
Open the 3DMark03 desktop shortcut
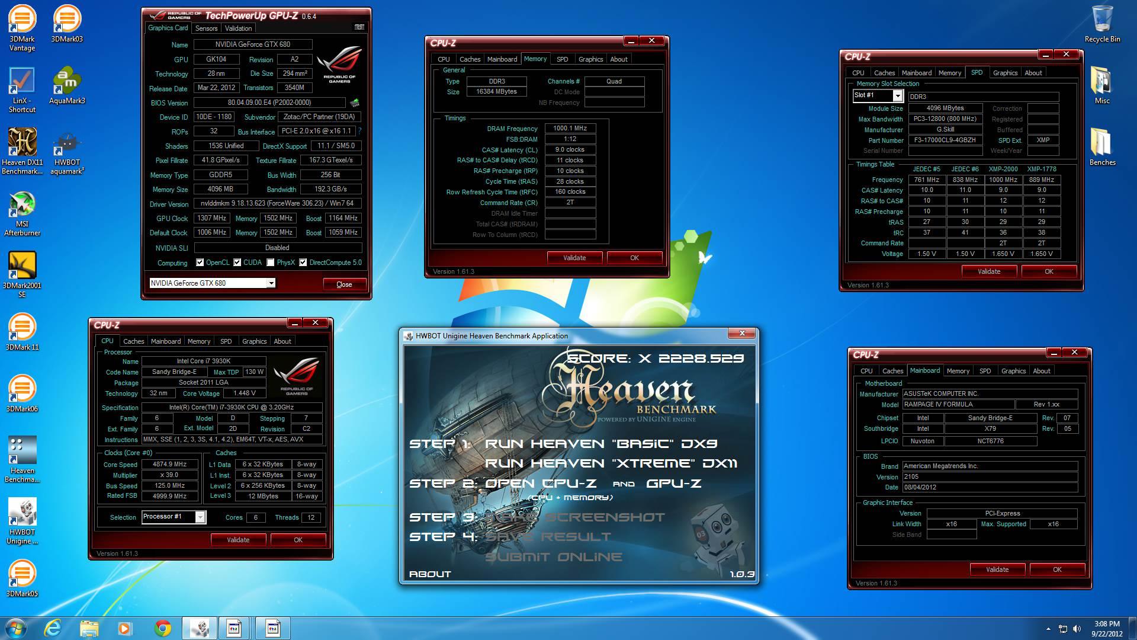(67, 24)
